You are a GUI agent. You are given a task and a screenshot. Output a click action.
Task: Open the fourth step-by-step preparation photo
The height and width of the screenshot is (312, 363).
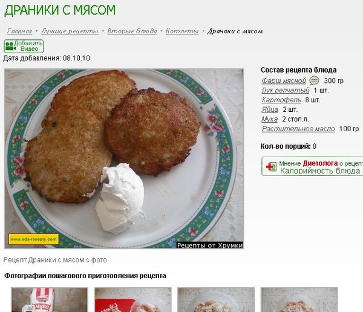tap(299, 300)
